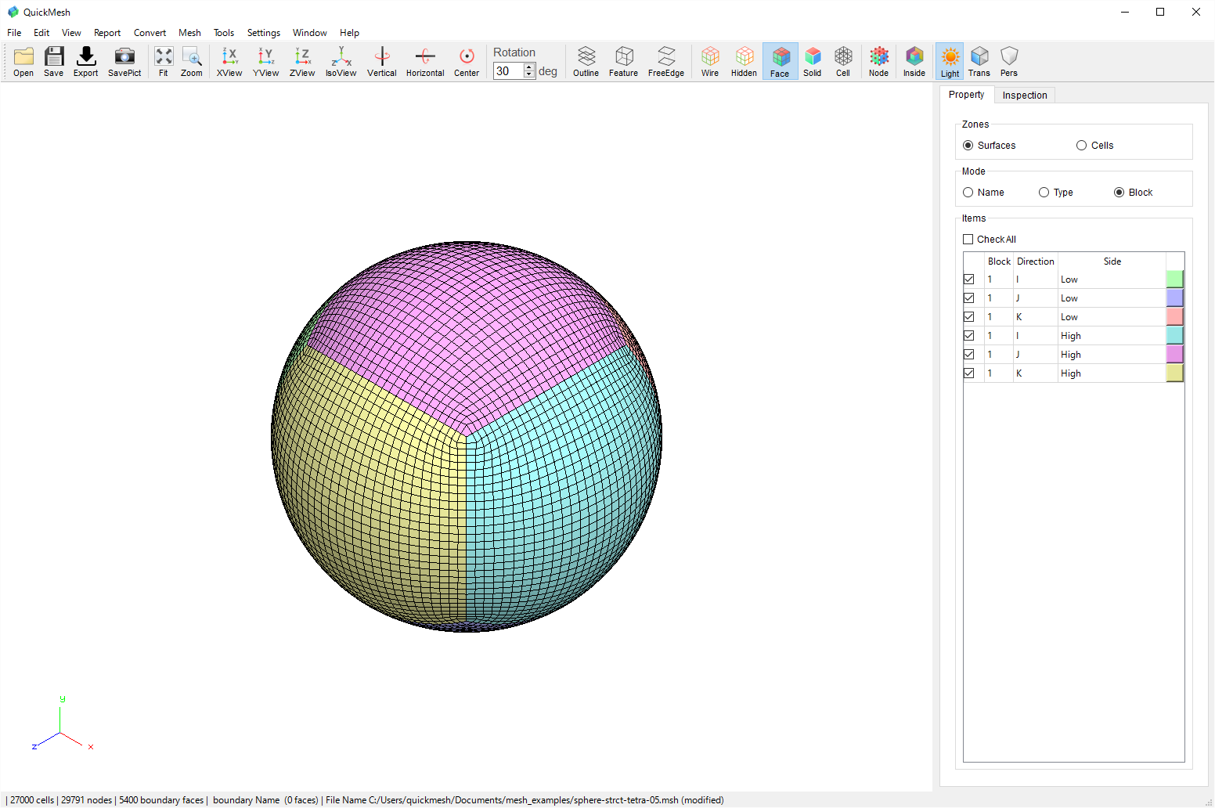Click pink color swatch for K Low

tap(1174, 317)
